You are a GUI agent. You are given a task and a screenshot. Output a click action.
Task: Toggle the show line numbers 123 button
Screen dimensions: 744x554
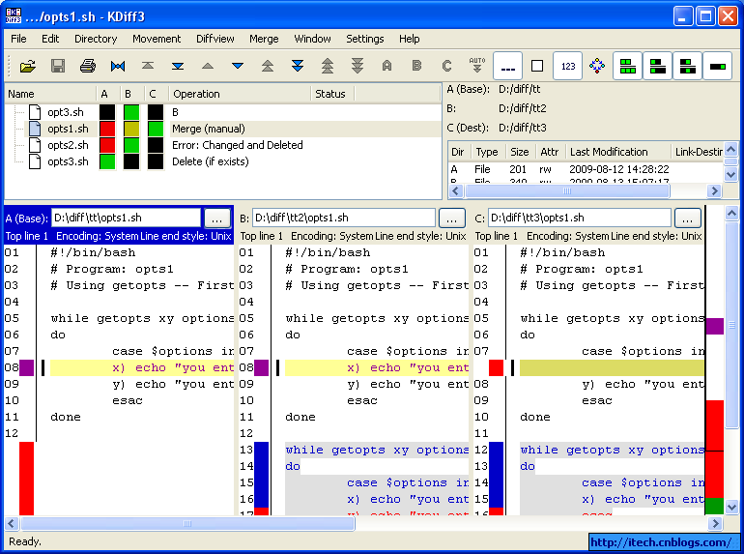point(567,66)
